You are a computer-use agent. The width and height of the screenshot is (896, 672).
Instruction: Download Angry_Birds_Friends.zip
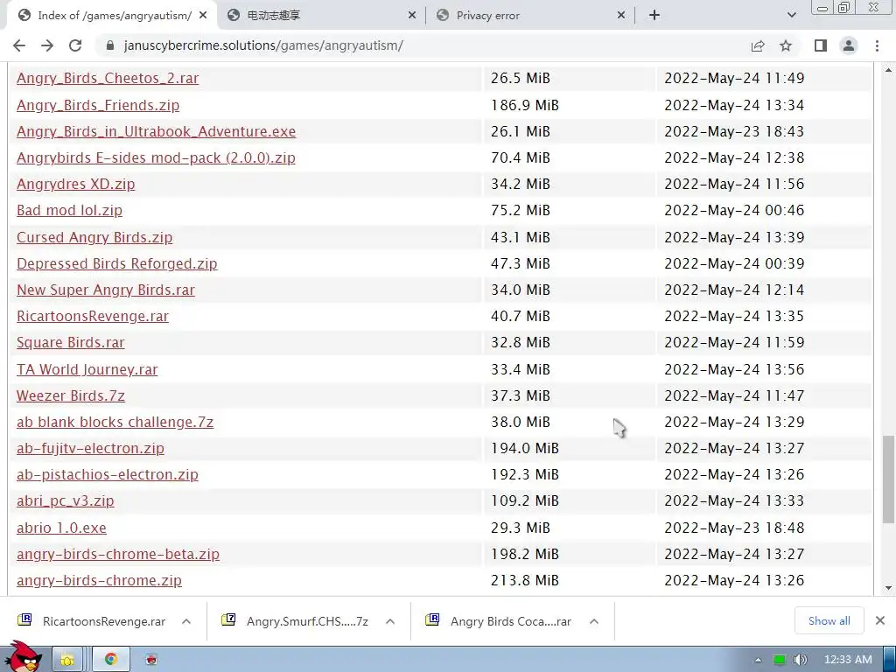tap(98, 105)
